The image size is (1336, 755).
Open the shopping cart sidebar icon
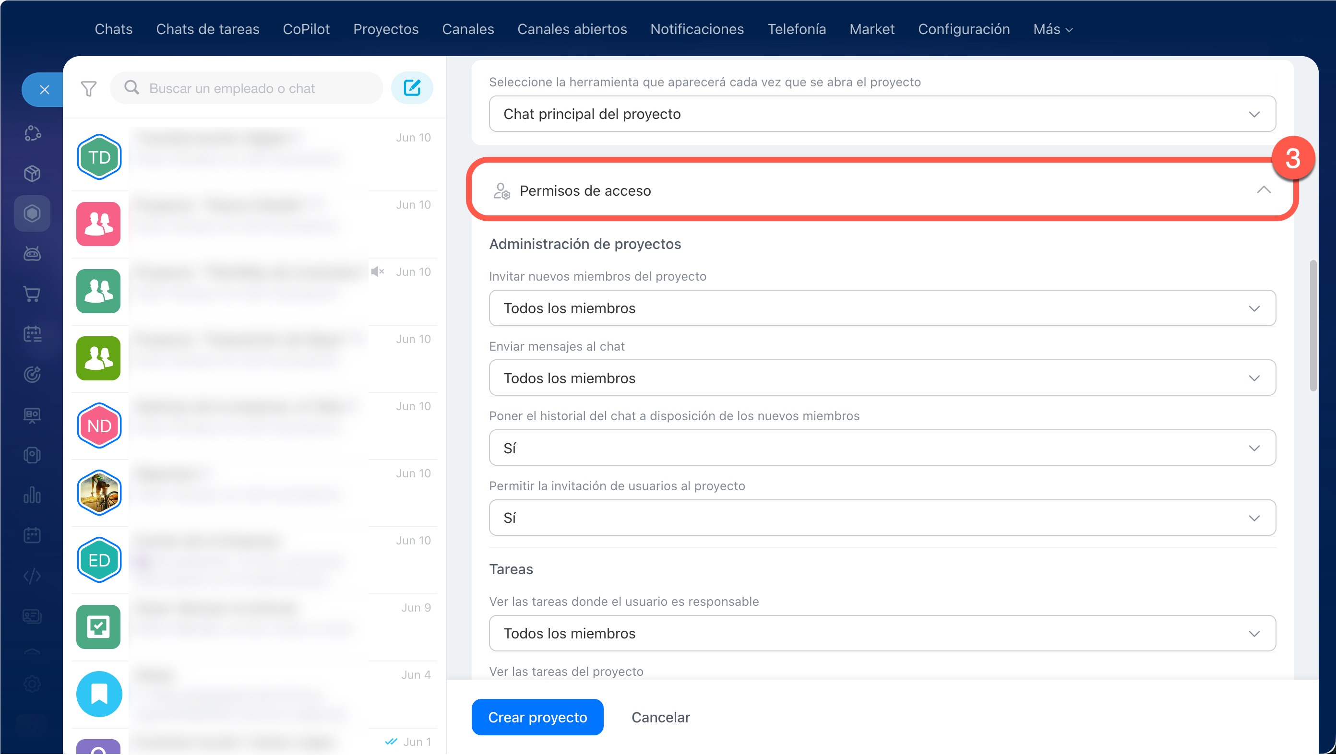[32, 294]
